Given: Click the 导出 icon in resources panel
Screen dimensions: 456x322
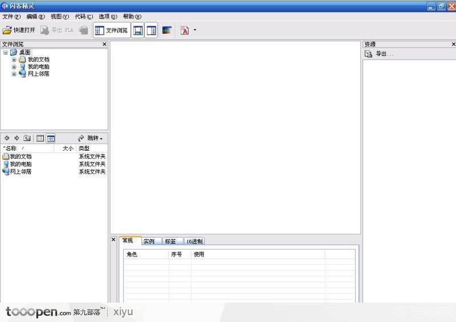Looking at the screenshot, I should pos(369,54).
